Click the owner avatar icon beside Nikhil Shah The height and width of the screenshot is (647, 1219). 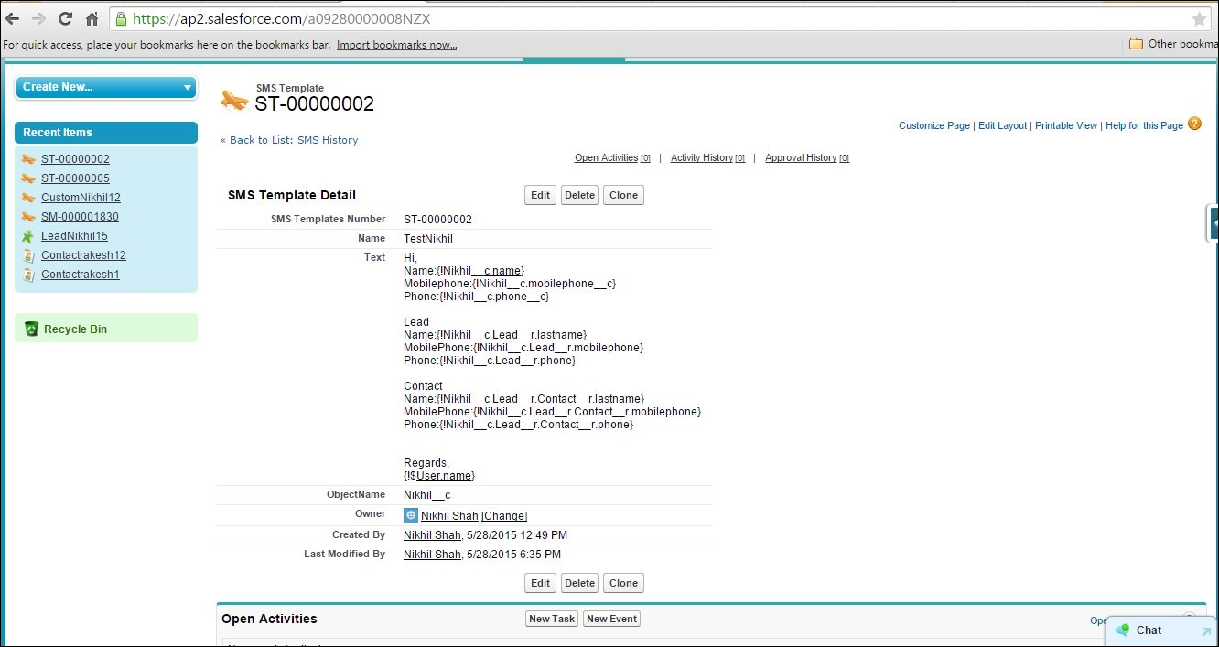(x=411, y=515)
